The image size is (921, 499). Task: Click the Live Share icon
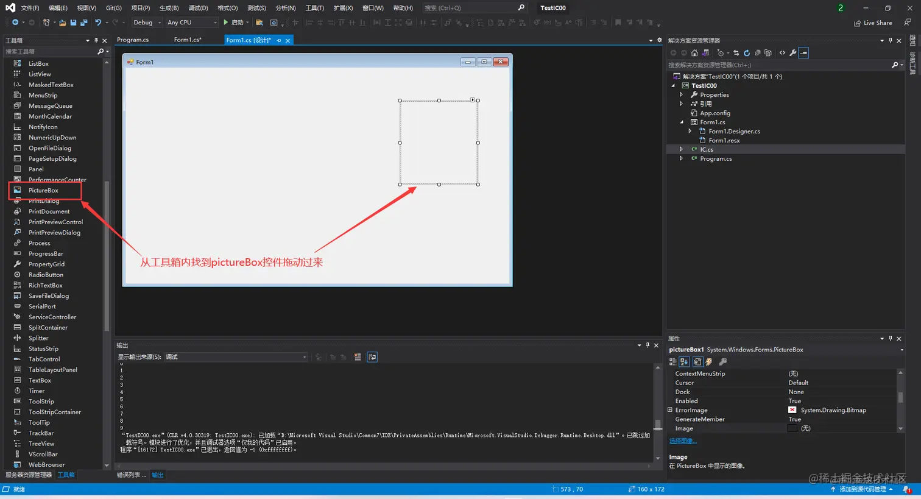pyautogui.click(x=858, y=23)
